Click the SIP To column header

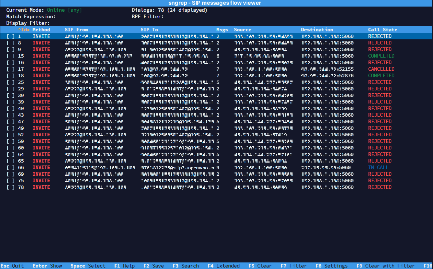[150, 30]
